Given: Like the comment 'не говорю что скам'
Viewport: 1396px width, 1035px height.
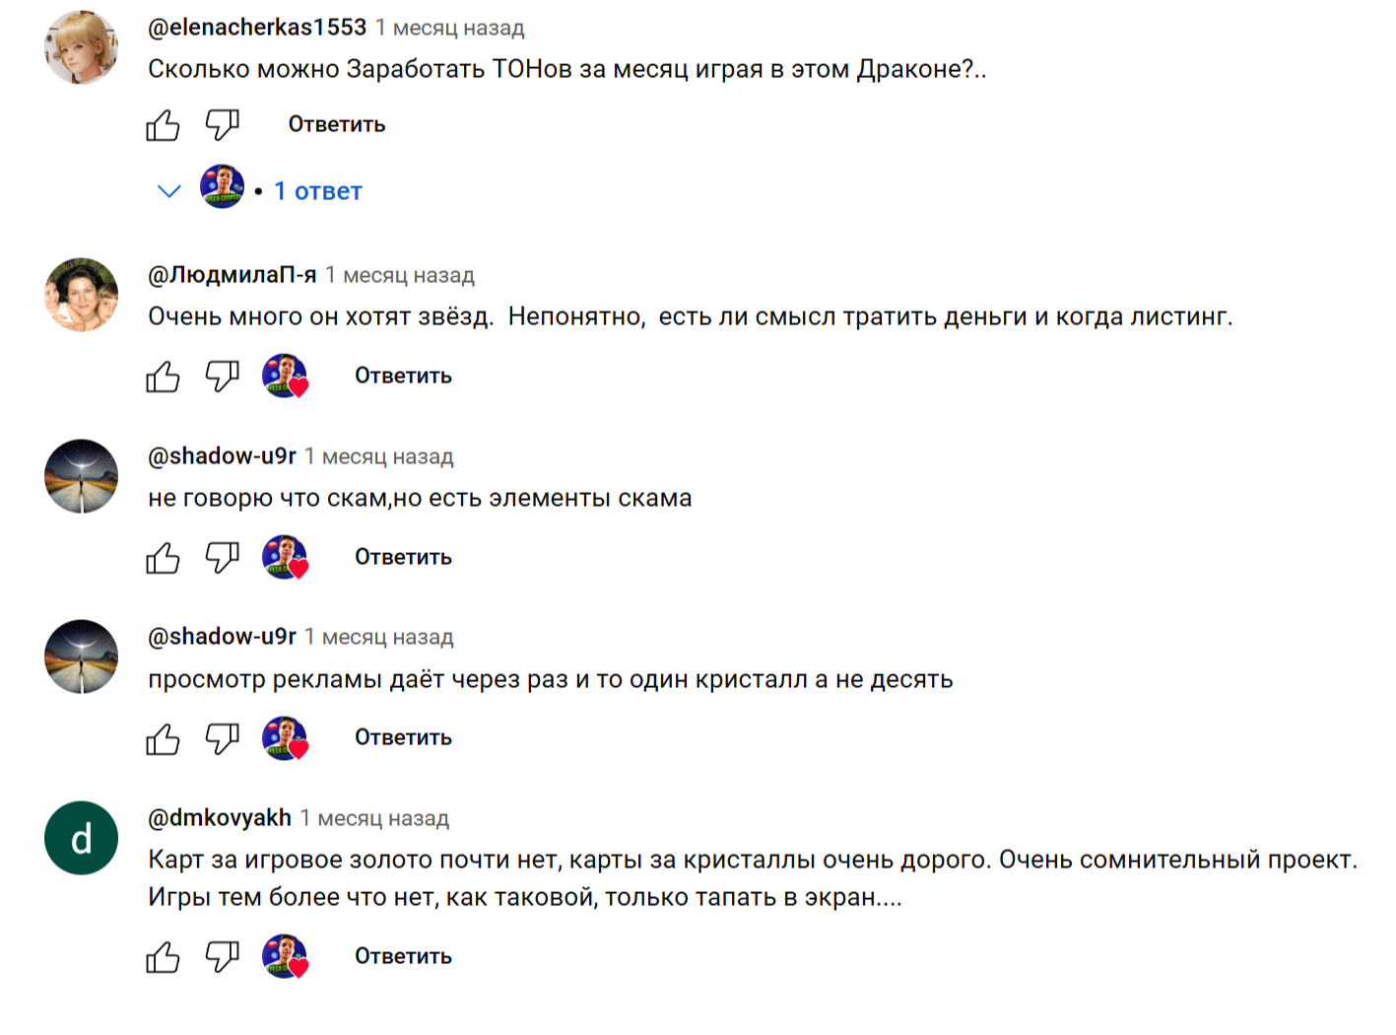Looking at the screenshot, I should point(163,558).
